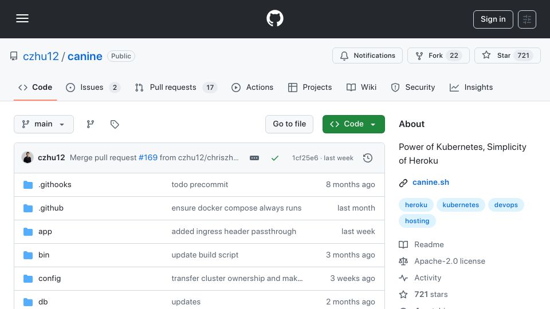Click the green check status icon
This screenshot has height=309, width=550.
point(275,158)
